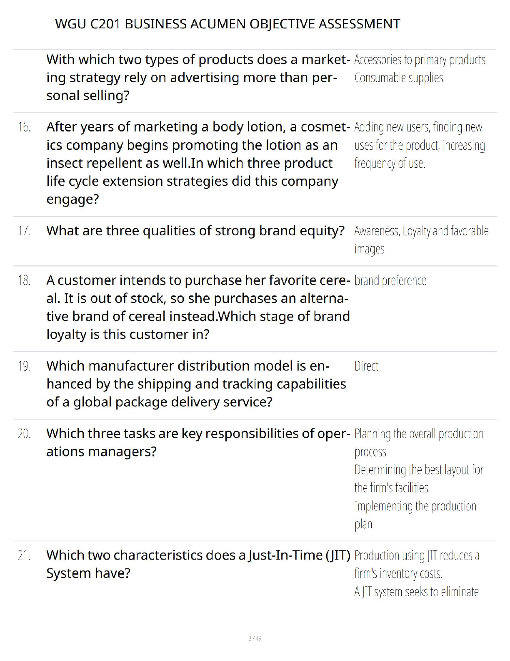Click question 21 about Just-In-Time system
Viewport: 510px width, 661px height.
198,564
